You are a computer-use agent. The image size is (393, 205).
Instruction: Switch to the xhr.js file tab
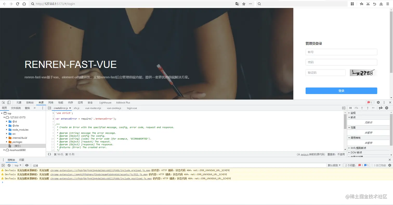pyautogui.click(x=77, y=108)
